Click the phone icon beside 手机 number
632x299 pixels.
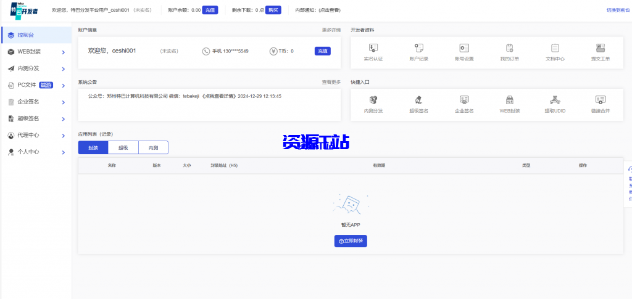click(206, 51)
